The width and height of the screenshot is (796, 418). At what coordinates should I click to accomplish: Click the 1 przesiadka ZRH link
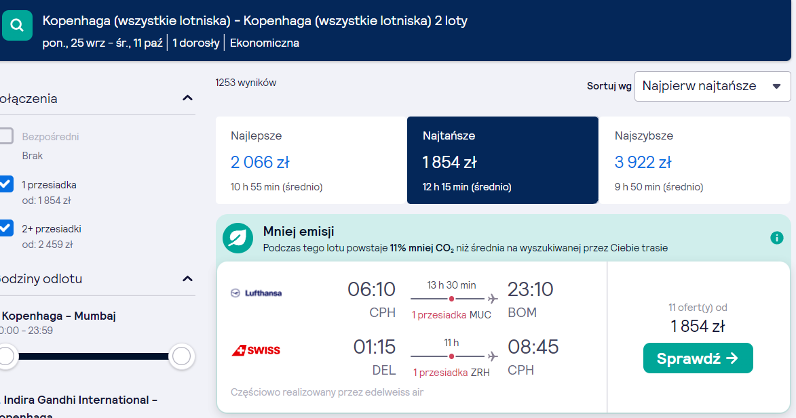tap(451, 373)
